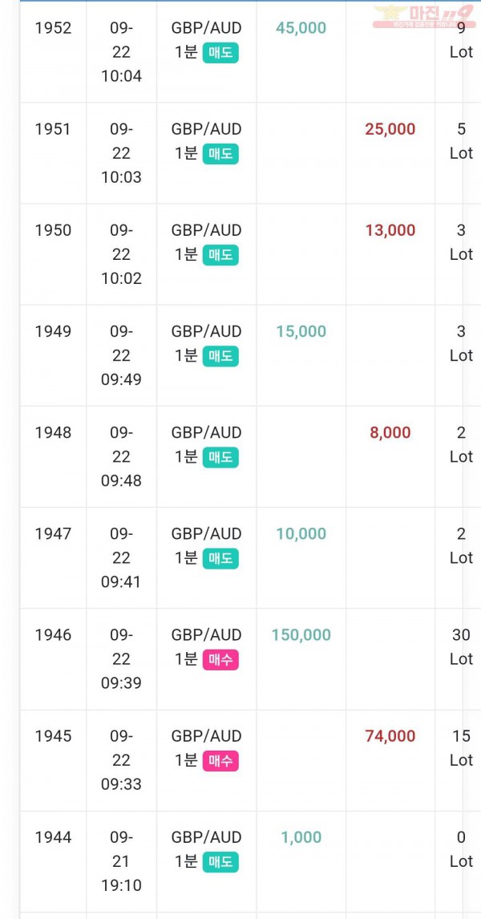
Task: Click the 매도 badge in row 1952
Action: pyautogui.click(x=221, y=53)
